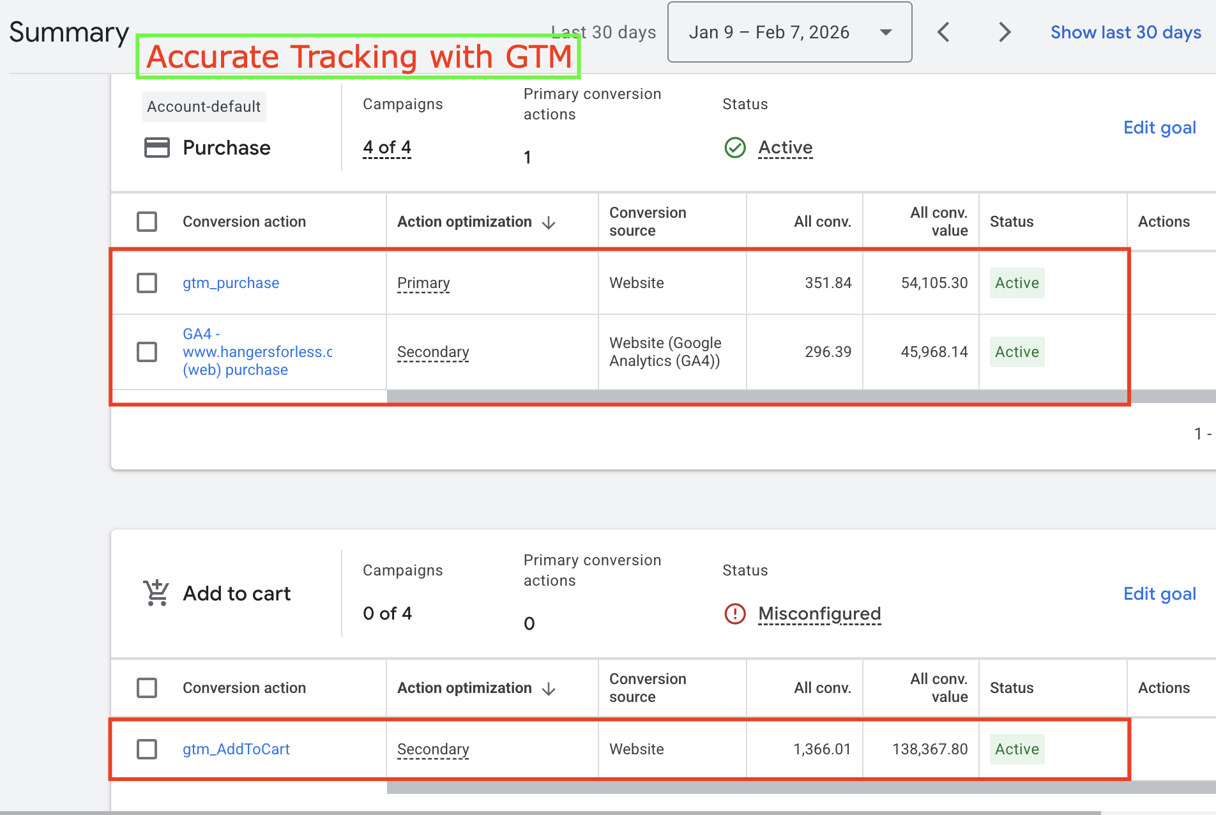The image size is (1216, 815).
Task: Select all rows with the header checkbox
Action: (x=147, y=221)
